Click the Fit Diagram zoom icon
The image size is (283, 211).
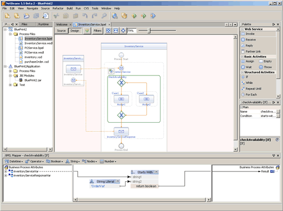(x=108, y=31)
